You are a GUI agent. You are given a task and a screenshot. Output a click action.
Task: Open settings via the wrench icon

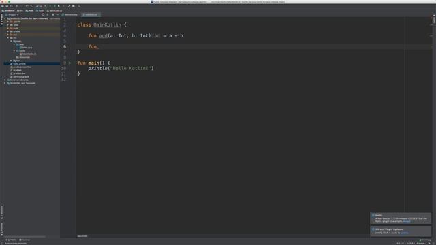(69, 6)
